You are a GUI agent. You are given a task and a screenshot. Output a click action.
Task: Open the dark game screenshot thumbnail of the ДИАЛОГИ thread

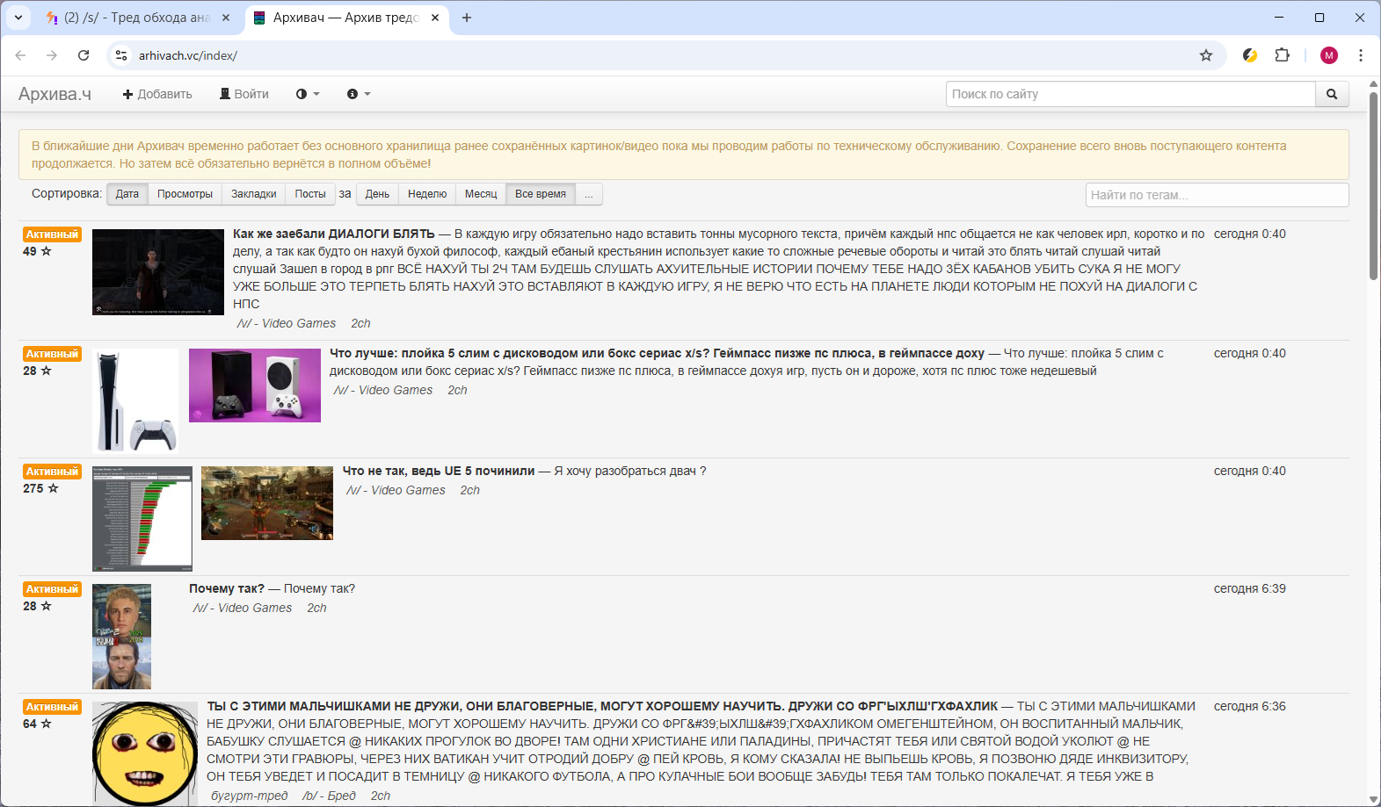[x=158, y=272]
